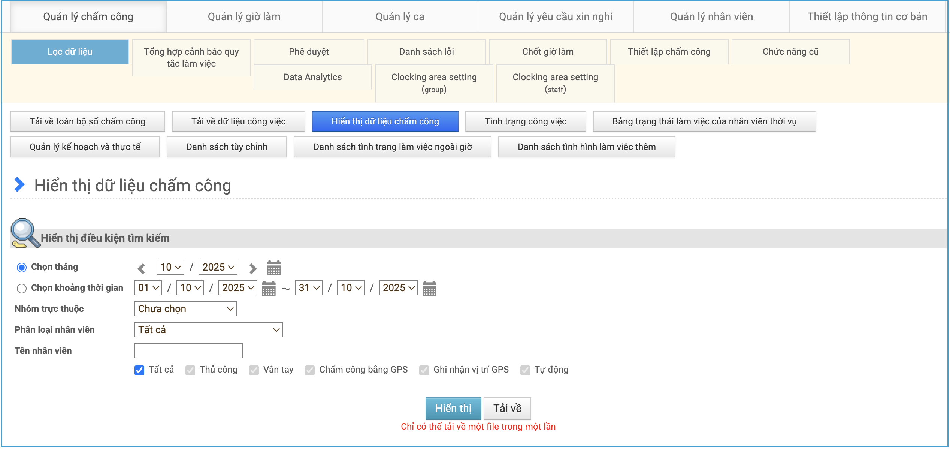This screenshot has width=950, height=449.
Task: Open the end day 31 dropdown
Action: click(x=309, y=288)
